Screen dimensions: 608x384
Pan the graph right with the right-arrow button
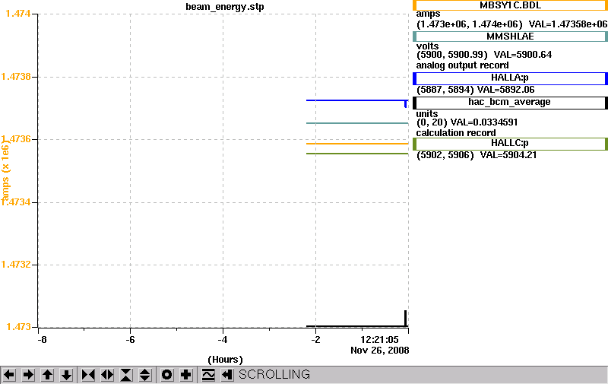(28, 375)
